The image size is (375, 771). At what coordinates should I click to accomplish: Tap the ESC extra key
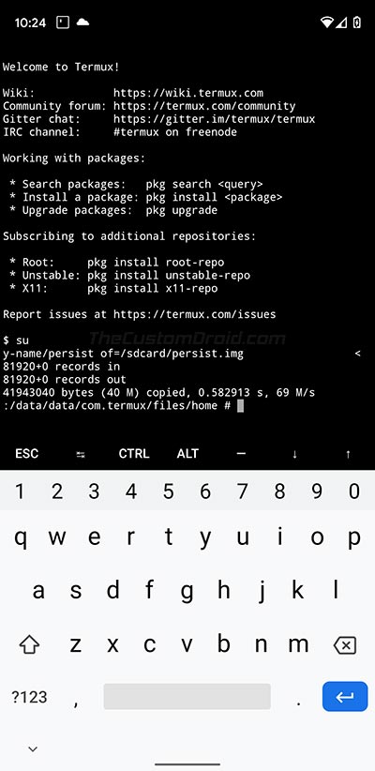pos(26,453)
